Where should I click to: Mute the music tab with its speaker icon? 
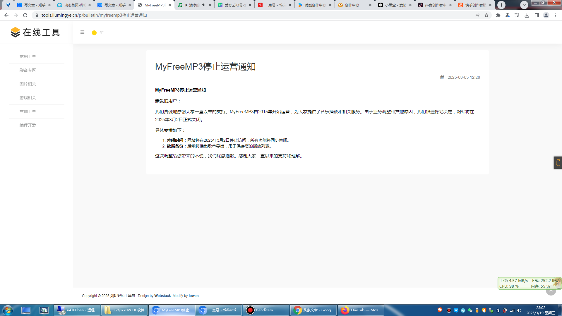click(203, 5)
